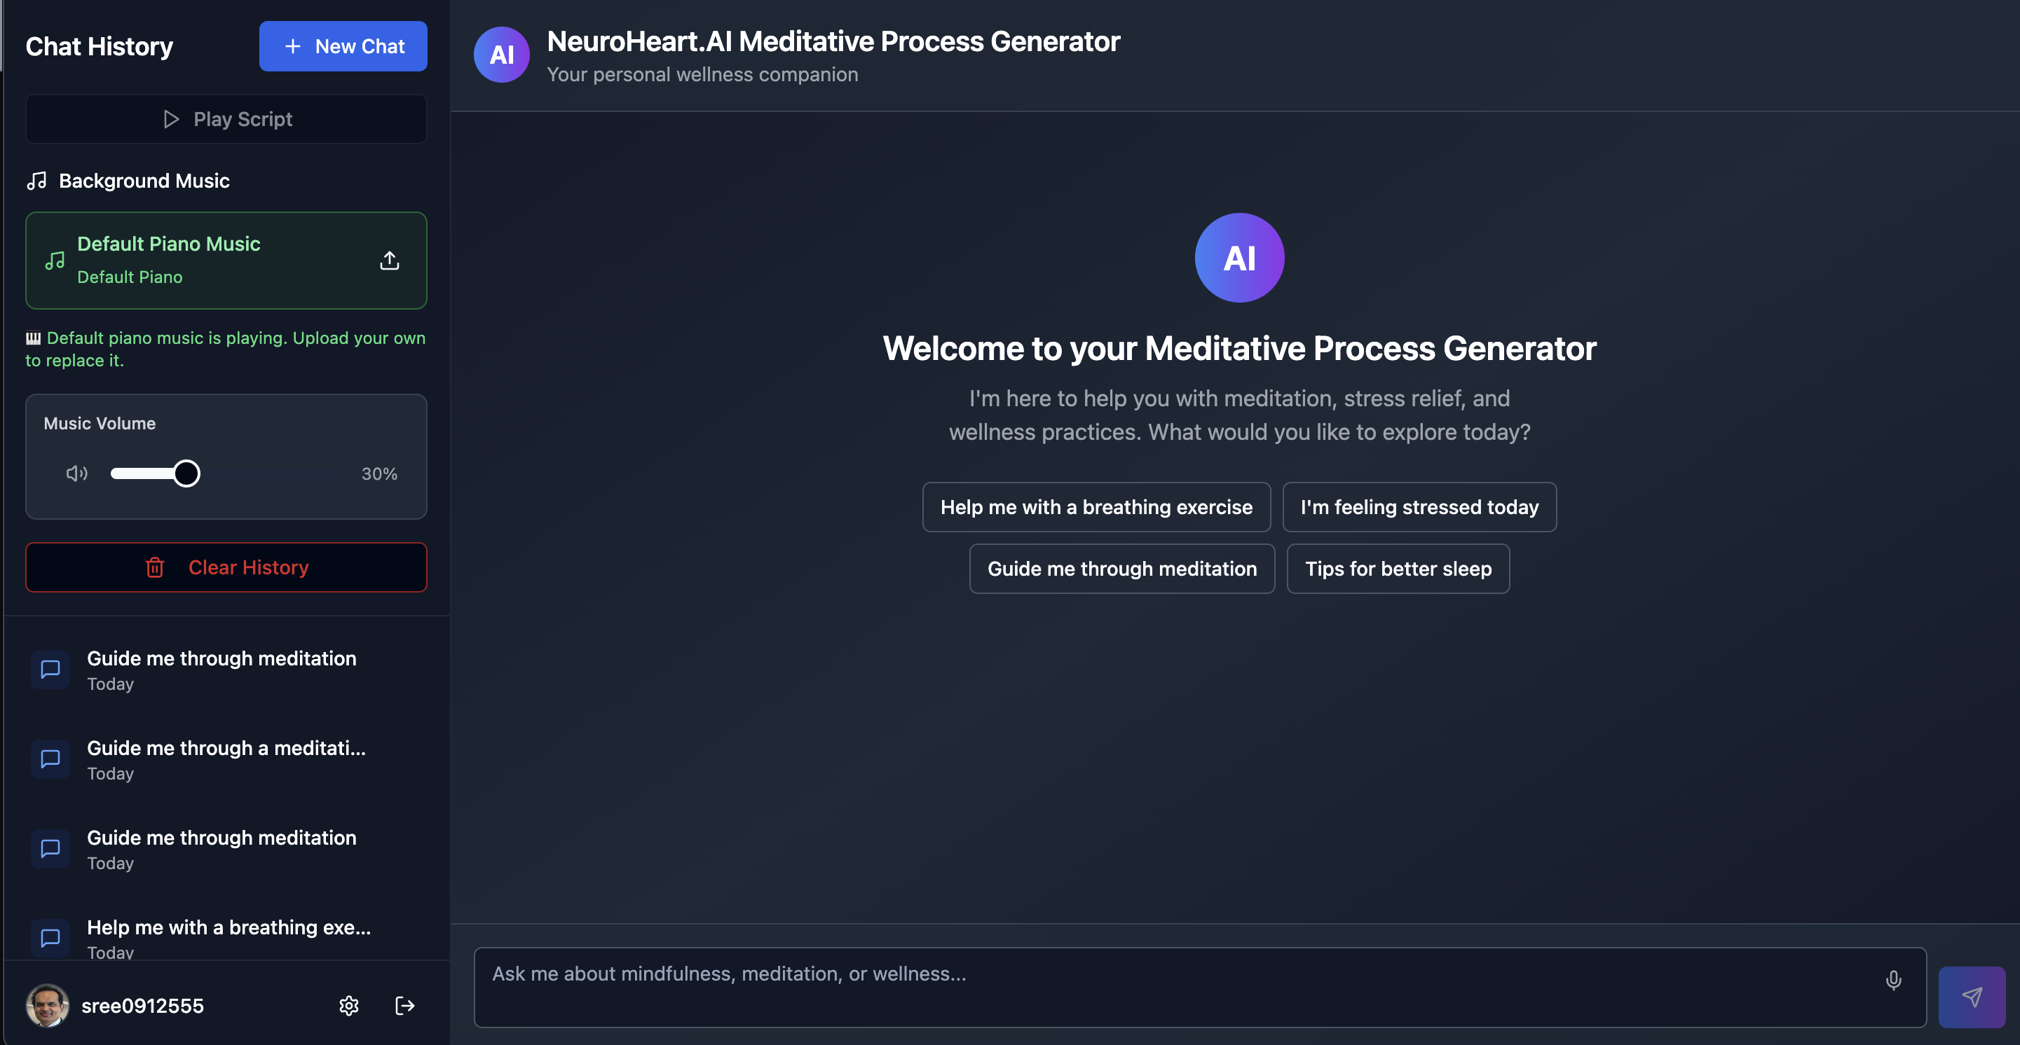Screen dimensions: 2020x1045
Task: Click the send message paper plane button
Action: 1971,997
